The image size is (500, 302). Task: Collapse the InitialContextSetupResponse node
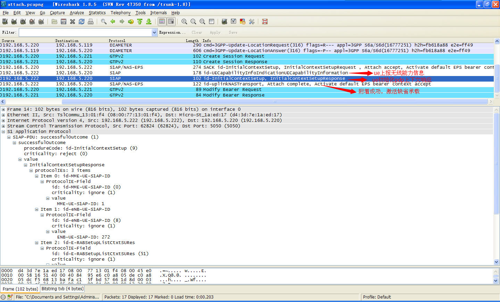pos(26,165)
